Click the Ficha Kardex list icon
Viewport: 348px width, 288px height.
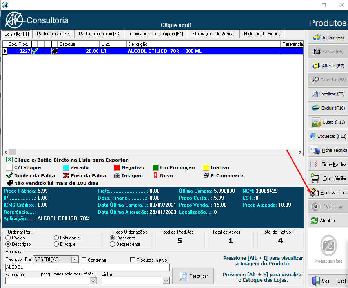coord(313,164)
